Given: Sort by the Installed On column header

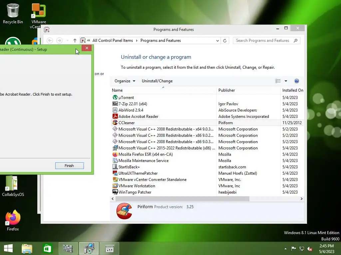Looking at the screenshot, I should coord(292,90).
